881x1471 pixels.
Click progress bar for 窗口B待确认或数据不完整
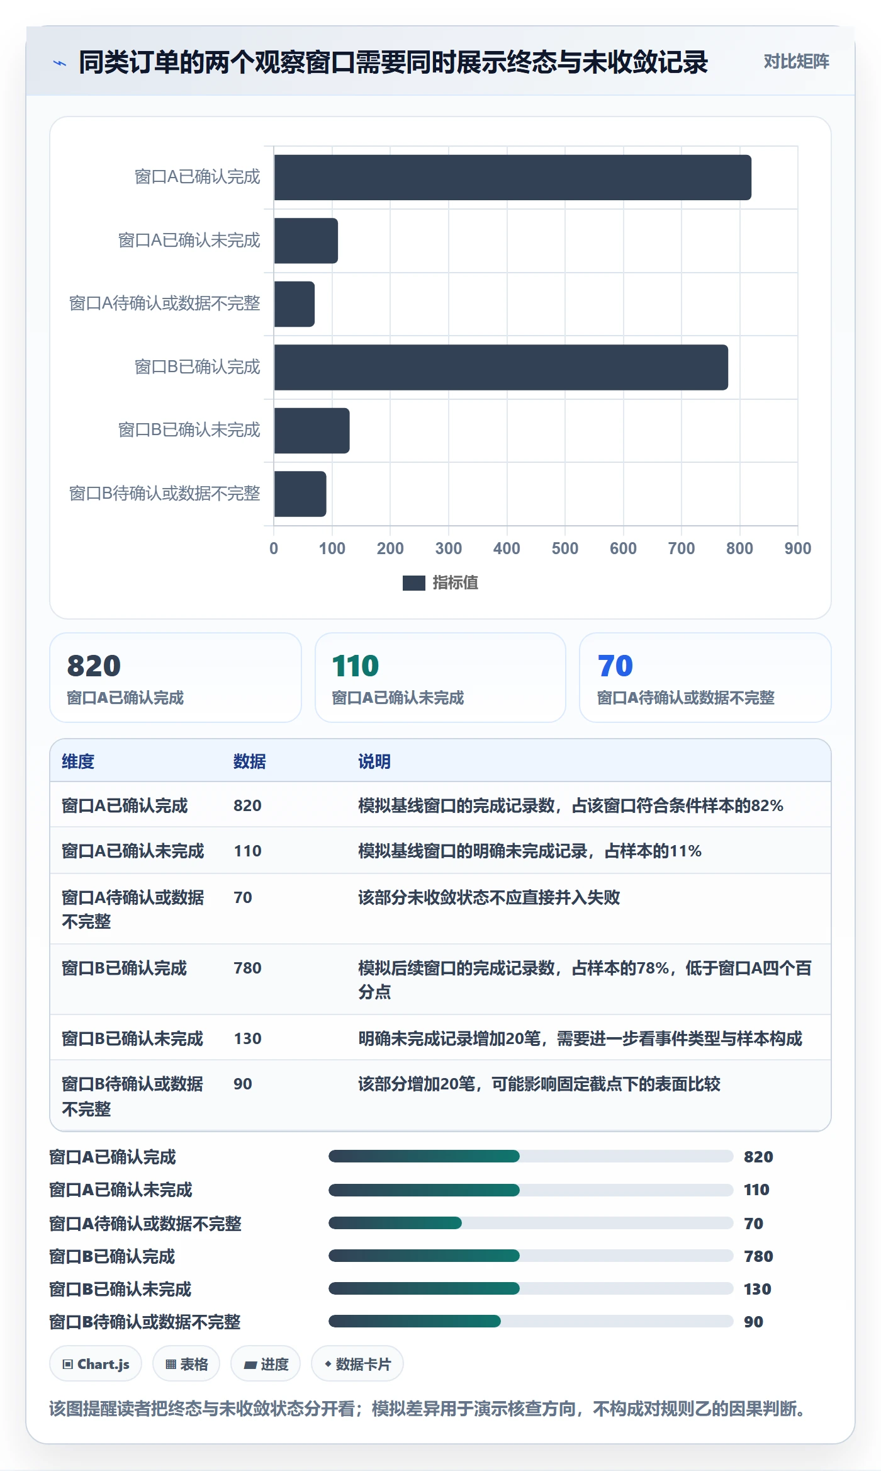pos(531,1321)
